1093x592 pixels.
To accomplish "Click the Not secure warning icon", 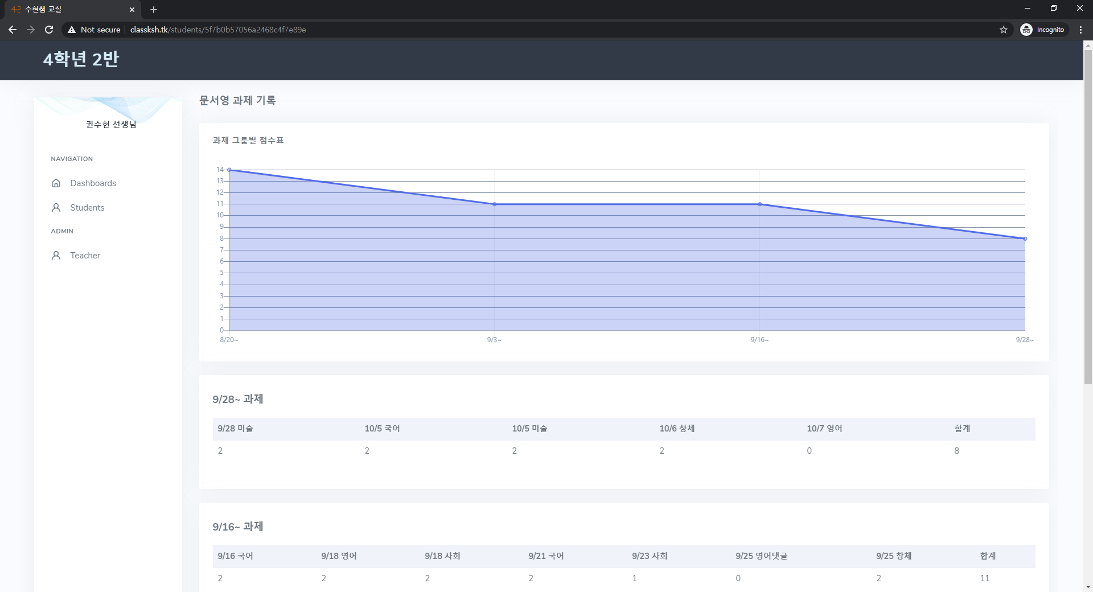I will [x=72, y=30].
